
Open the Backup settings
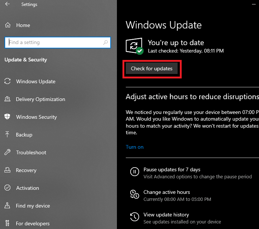coord(24,135)
